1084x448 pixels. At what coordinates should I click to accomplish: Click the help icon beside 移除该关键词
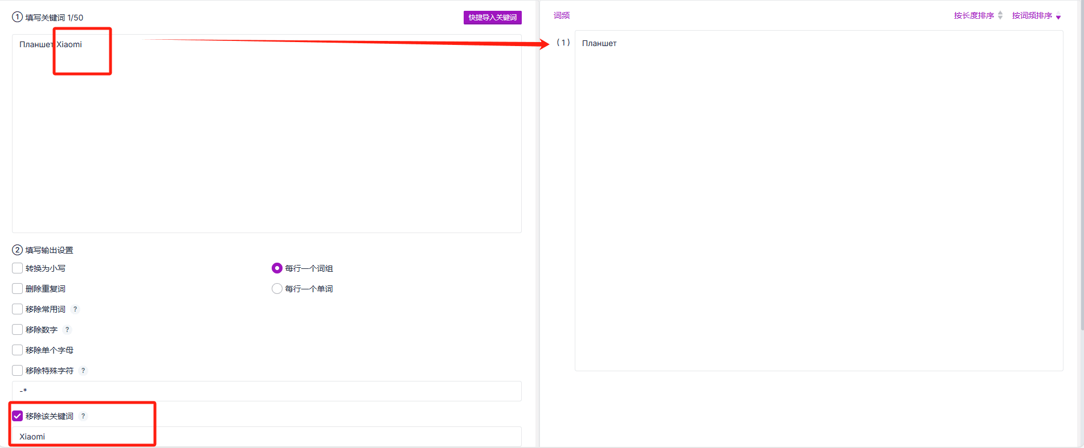coord(83,416)
